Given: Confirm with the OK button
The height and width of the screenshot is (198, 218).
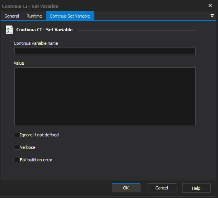Looking at the screenshot, I should click(126, 188).
